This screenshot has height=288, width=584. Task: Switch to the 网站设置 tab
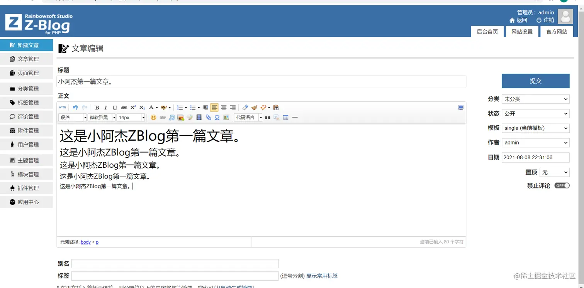pyautogui.click(x=522, y=32)
